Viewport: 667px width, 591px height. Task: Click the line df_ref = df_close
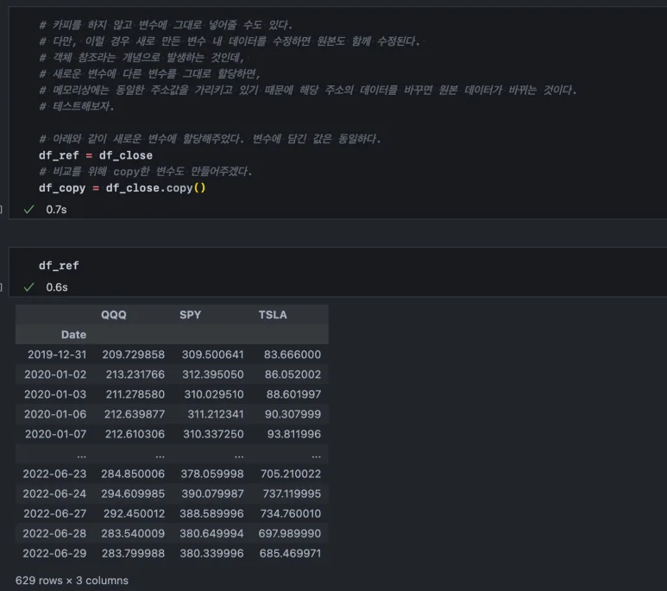tap(95, 155)
